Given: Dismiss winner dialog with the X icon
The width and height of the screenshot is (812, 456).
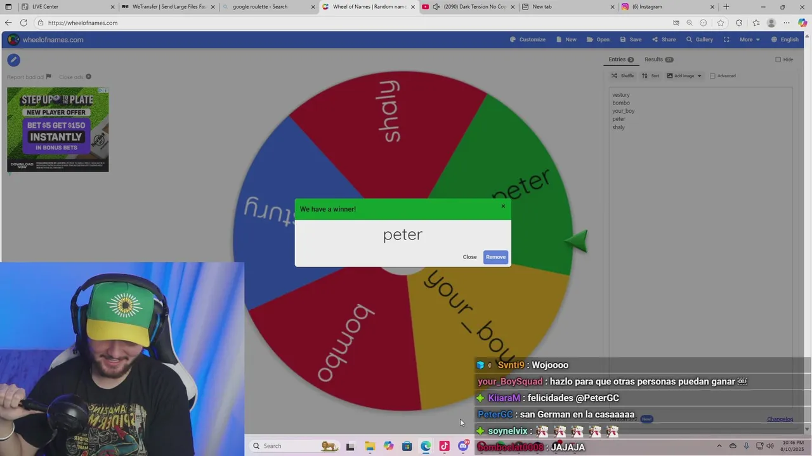Looking at the screenshot, I should tap(503, 206).
